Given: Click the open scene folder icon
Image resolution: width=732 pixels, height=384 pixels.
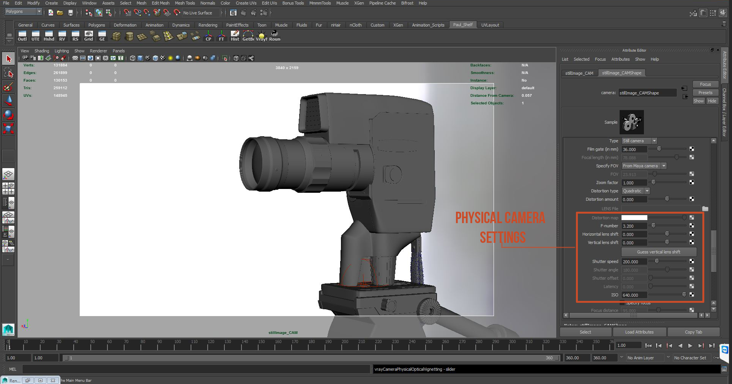Looking at the screenshot, I should coord(60,13).
